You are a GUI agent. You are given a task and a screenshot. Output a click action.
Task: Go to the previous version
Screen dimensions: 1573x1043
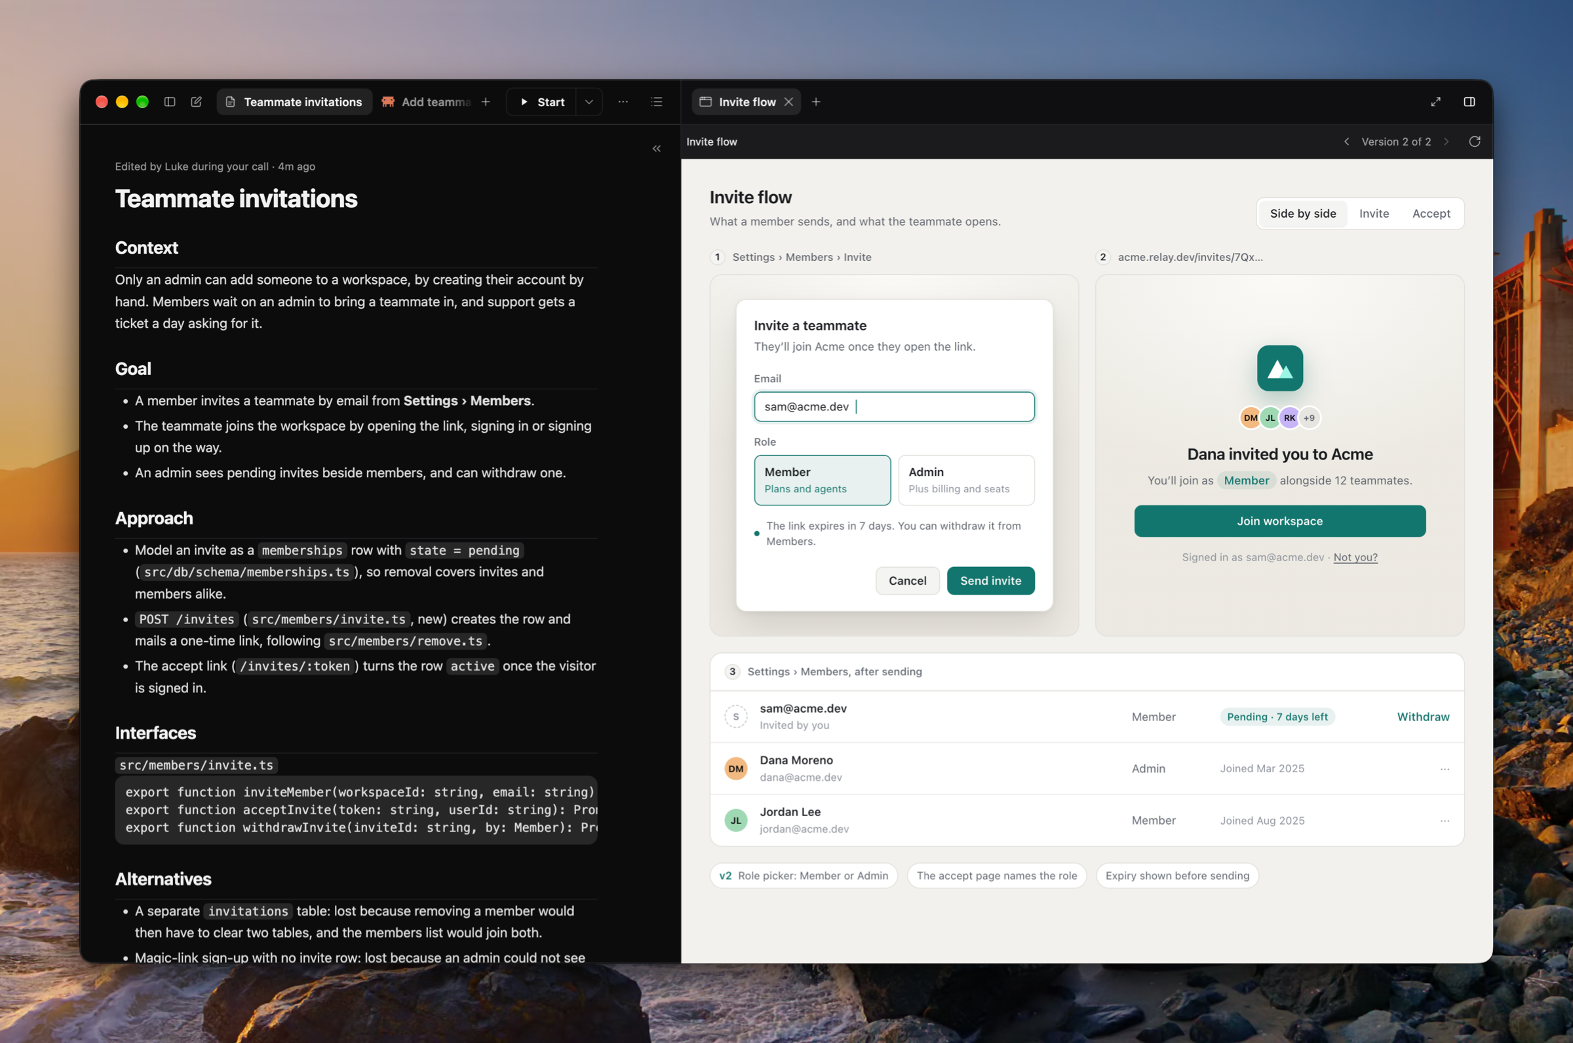pyautogui.click(x=1346, y=142)
